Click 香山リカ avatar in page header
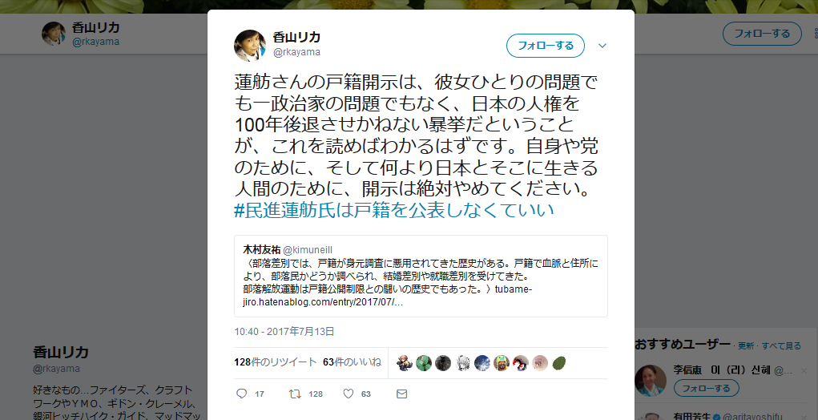 coord(53,34)
